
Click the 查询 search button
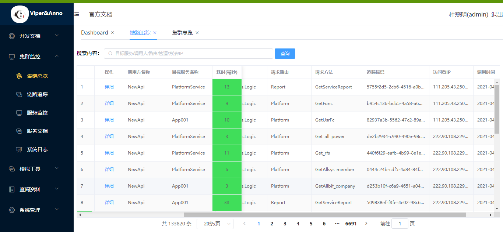[285, 54]
